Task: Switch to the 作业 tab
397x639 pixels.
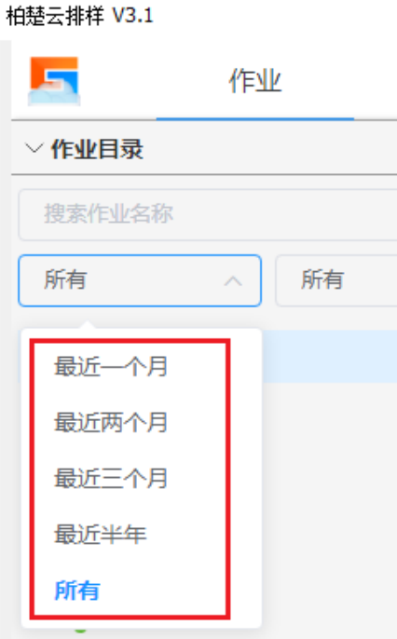Action: pos(255,81)
